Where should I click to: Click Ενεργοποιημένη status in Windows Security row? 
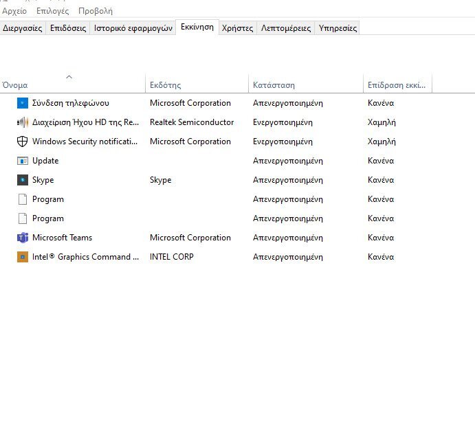[283, 142]
